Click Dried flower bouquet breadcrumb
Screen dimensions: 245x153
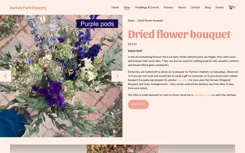(x=150, y=20)
